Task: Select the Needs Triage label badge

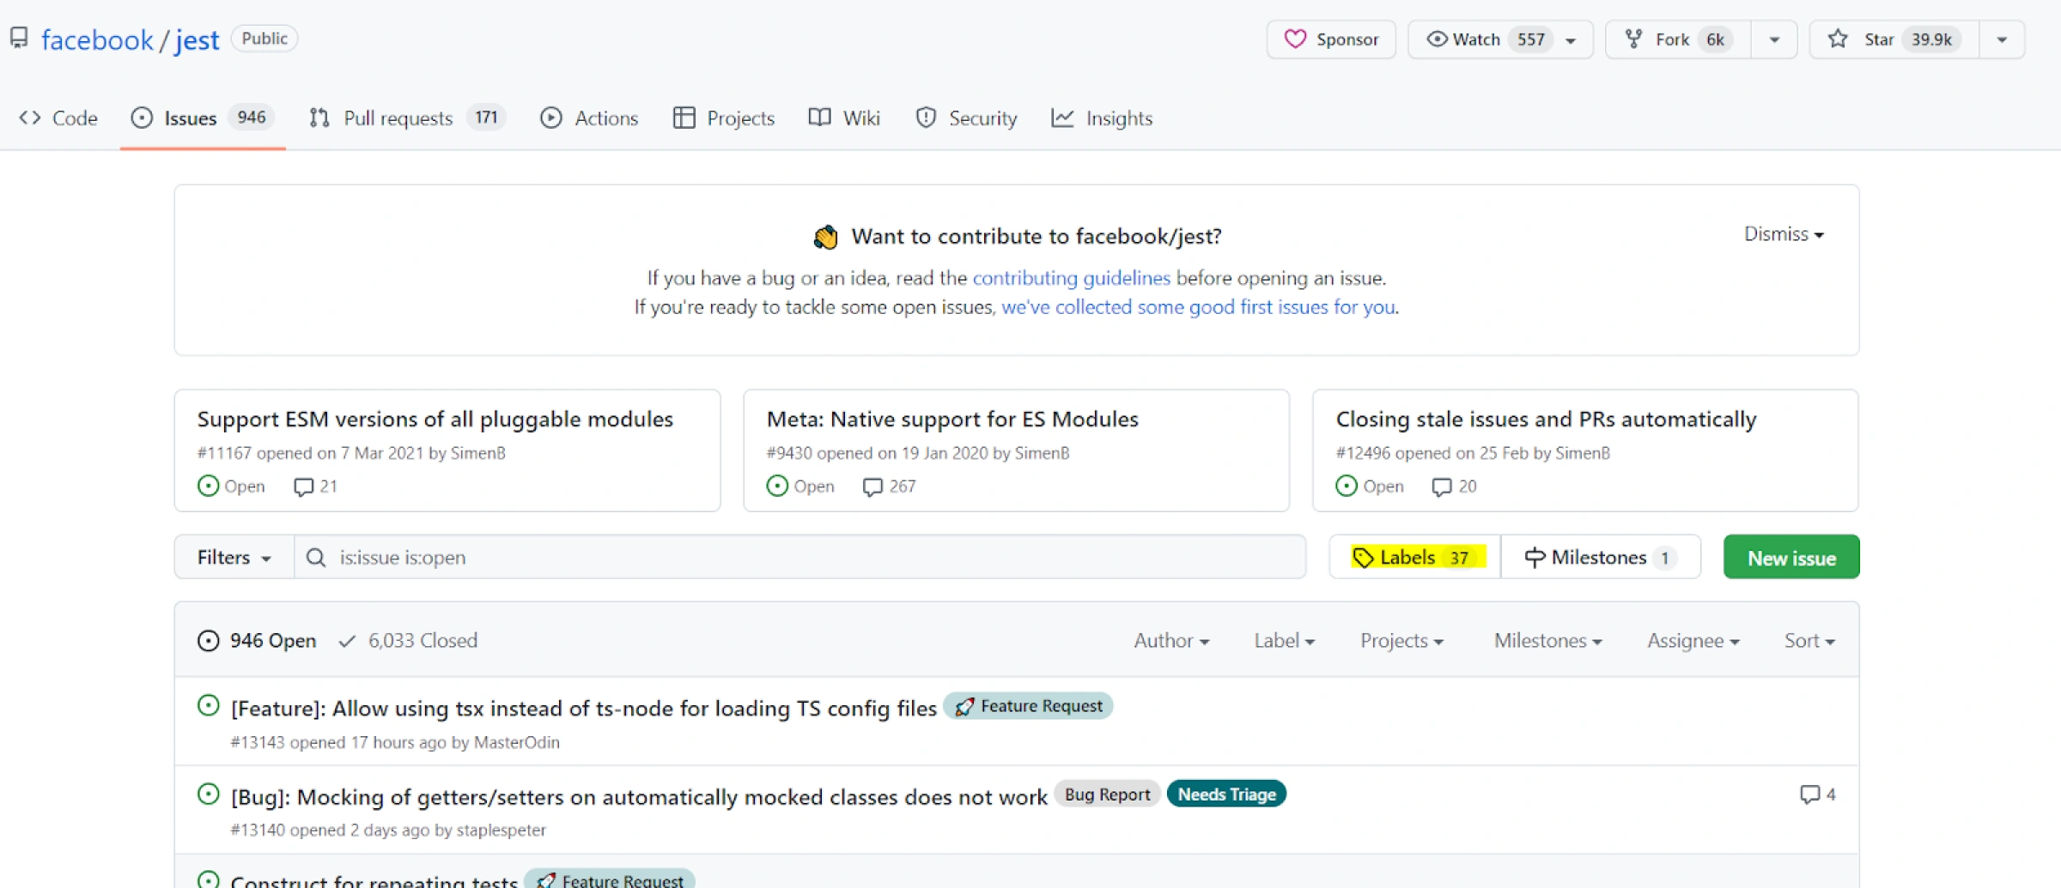Action: tap(1225, 794)
